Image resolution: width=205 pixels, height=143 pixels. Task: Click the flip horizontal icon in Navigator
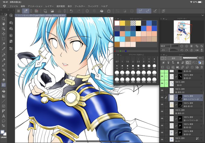point(197,50)
